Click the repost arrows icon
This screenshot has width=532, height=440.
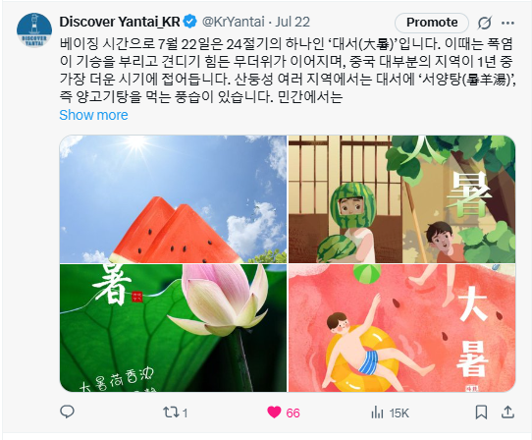click(x=171, y=412)
